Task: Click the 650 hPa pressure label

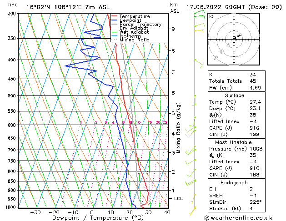Action: (13, 138)
